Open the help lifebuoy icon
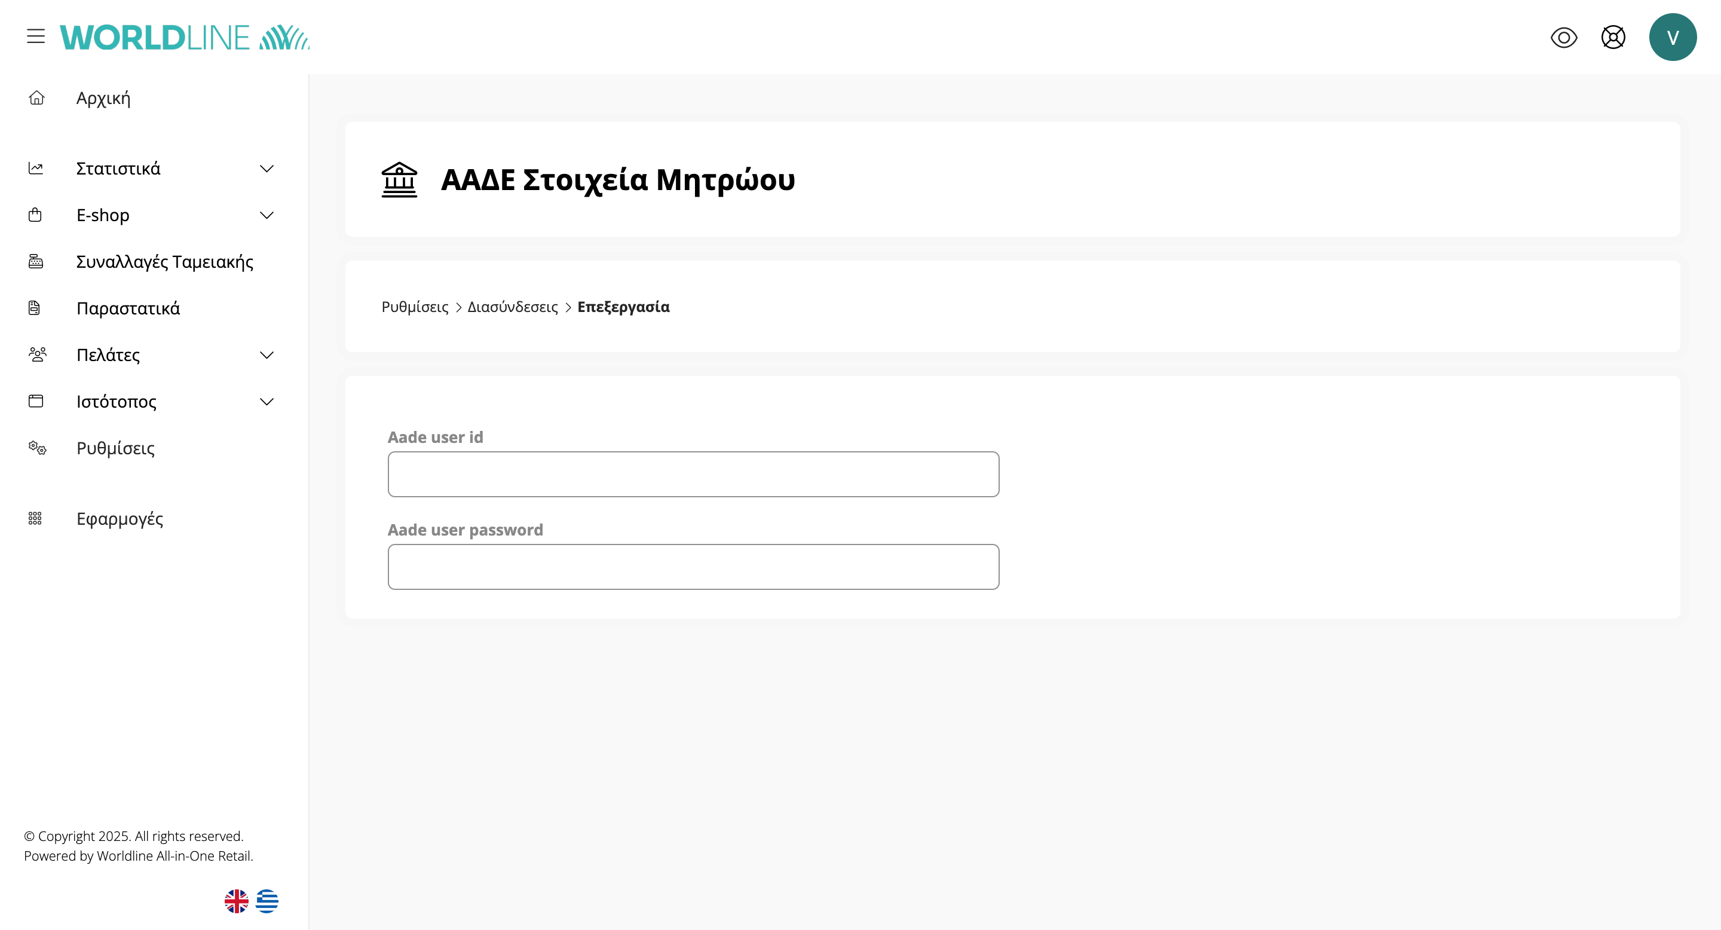The image size is (1721, 930). click(x=1613, y=38)
